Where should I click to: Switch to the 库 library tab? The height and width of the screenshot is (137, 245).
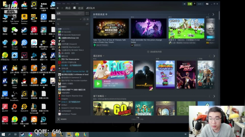(x=75, y=8)
